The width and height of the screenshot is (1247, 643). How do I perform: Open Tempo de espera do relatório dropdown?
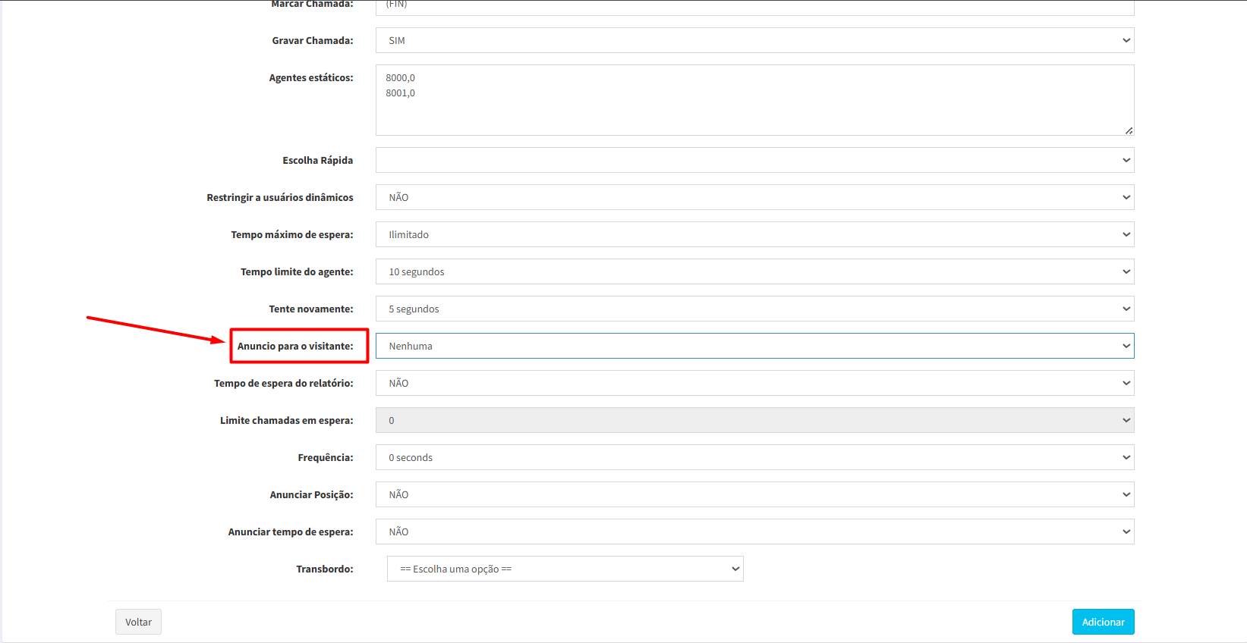tap(754, 383)
